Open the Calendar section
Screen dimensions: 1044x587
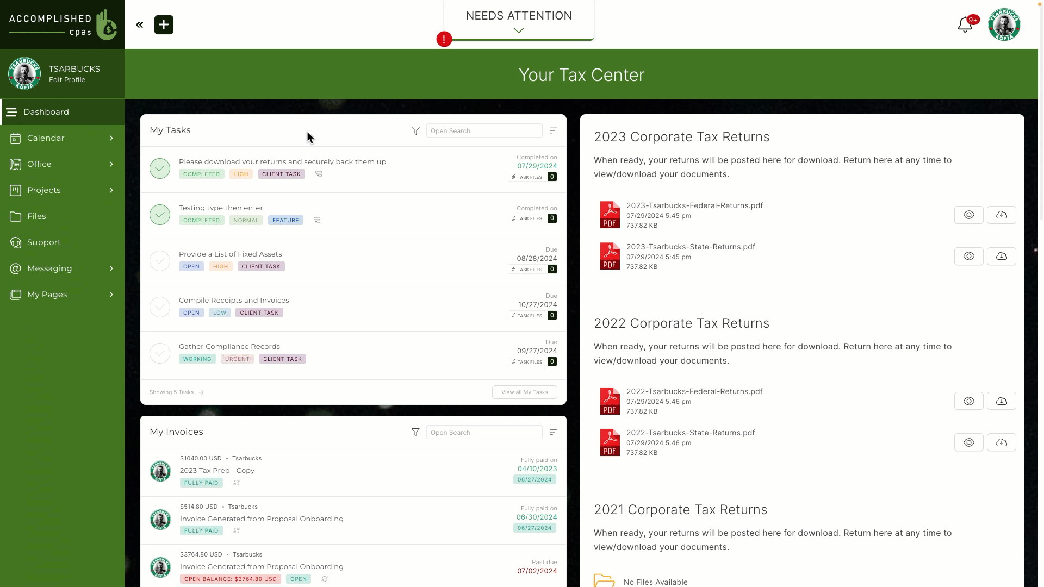[61, 138]
